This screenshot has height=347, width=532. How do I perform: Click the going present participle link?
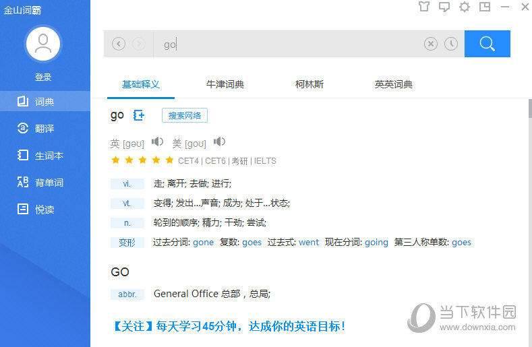pyautogui.click(x=376, y=243)
